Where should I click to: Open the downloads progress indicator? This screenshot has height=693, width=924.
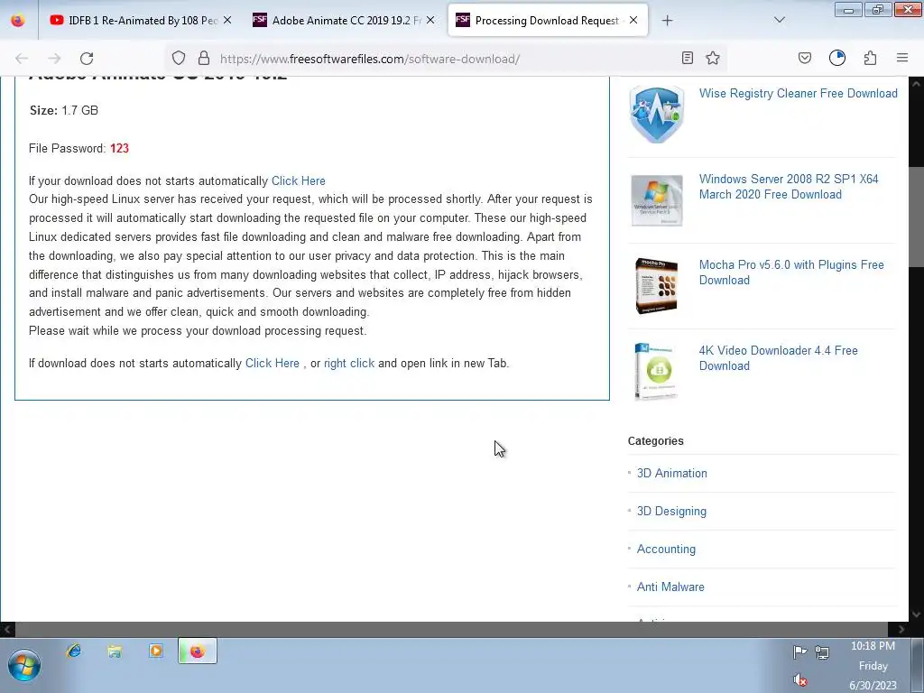[837, 58]
